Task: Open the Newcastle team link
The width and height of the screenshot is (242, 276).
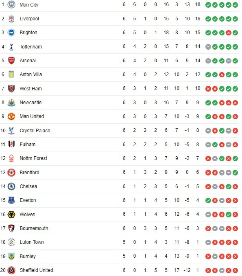Action: [31, 103]
